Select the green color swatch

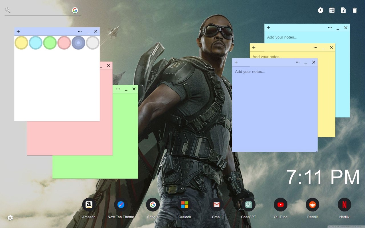point(50,43)
